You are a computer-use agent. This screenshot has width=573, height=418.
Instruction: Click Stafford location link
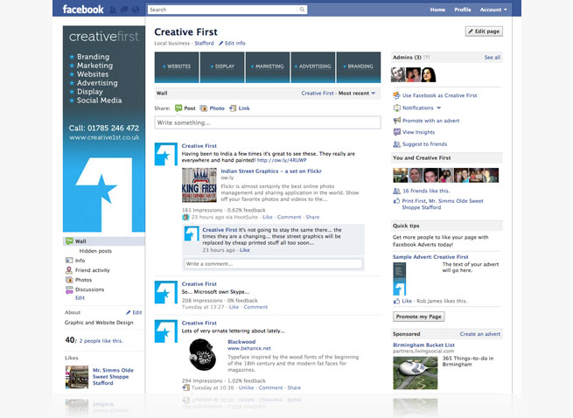pos(204,43)
